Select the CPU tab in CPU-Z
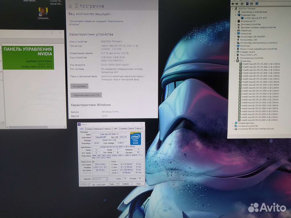This screenshot has width=291, height=218. [82, 129]
